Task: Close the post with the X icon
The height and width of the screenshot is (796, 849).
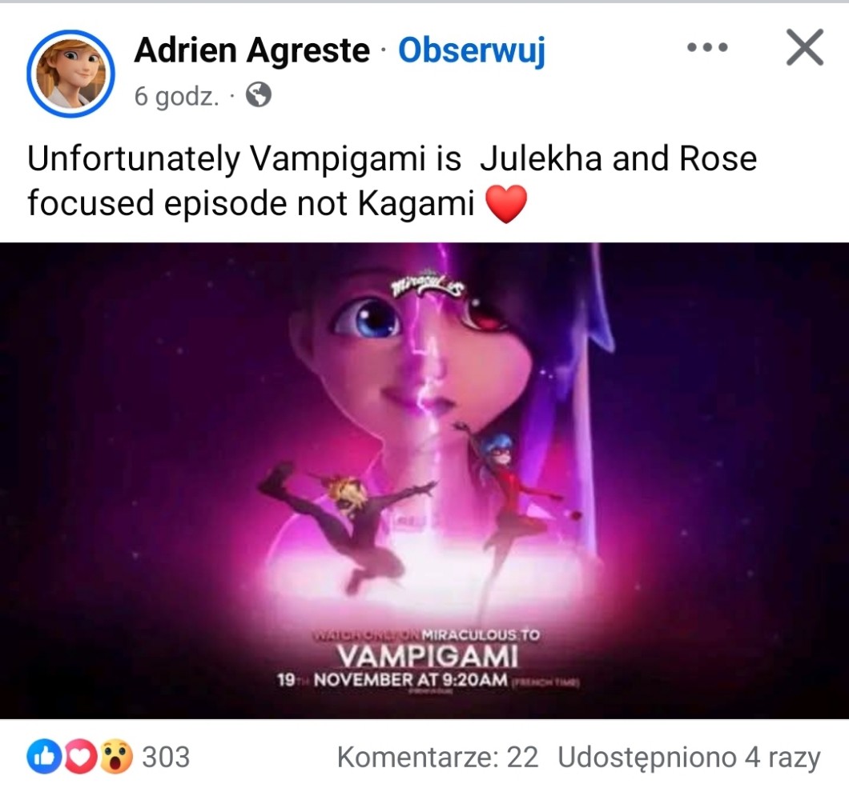Action: click(805, 47)
